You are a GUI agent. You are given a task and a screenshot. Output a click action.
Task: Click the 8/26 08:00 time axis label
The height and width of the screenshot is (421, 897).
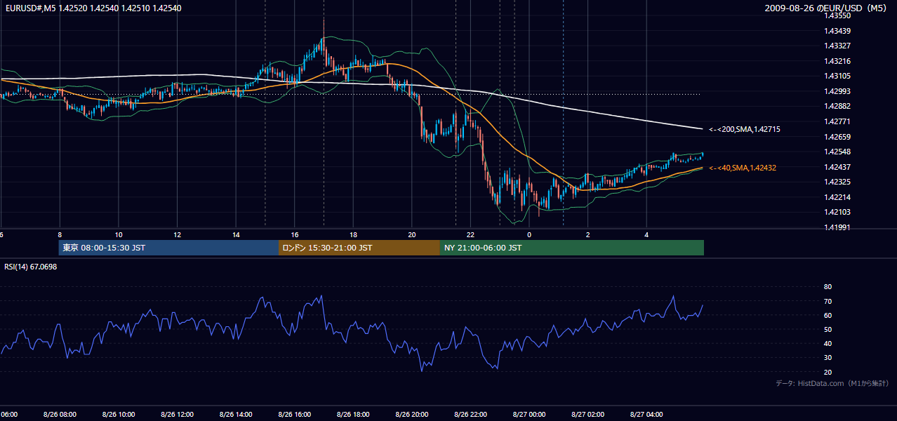click(60, 414)
